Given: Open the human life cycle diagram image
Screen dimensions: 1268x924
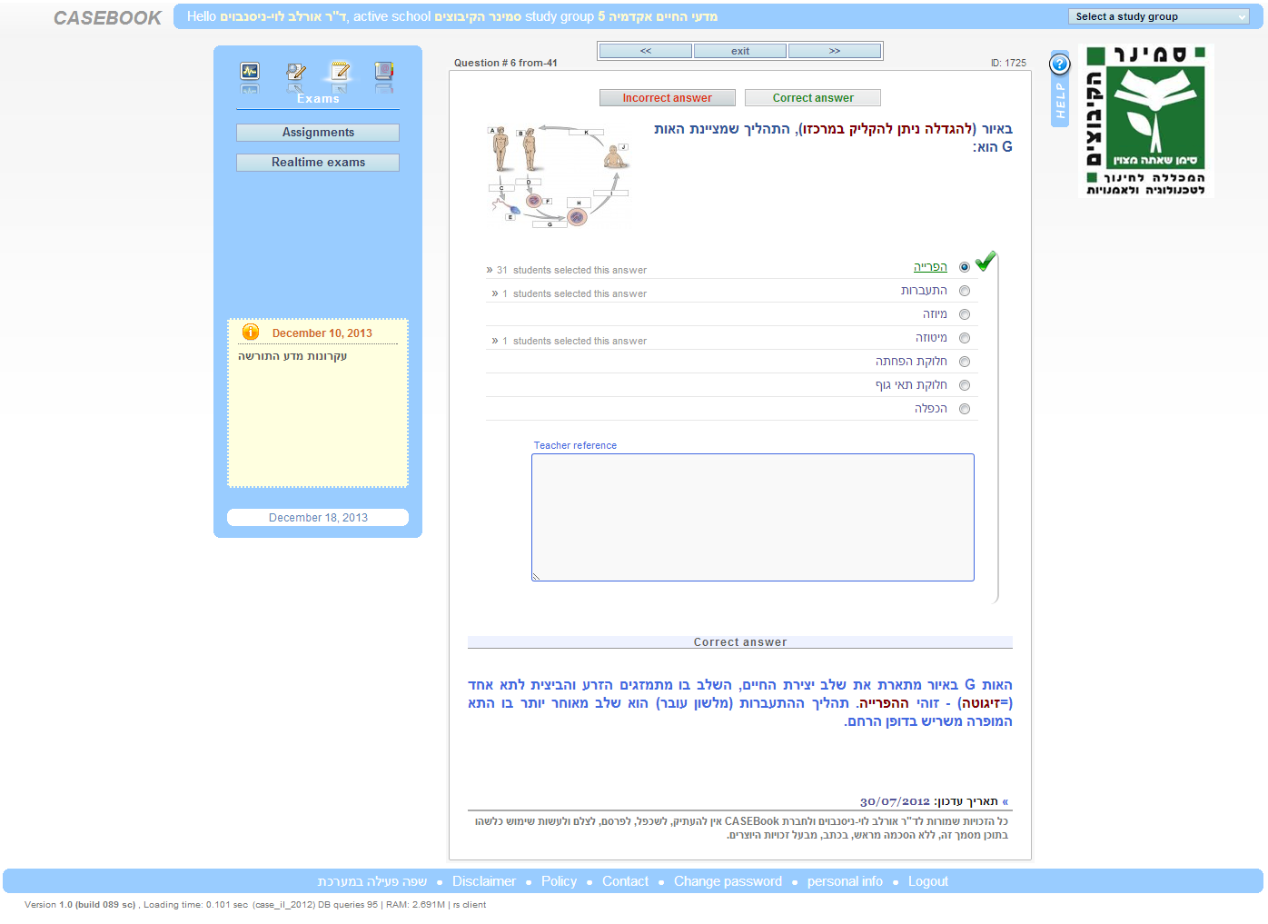Looking at the screenshot, I should tap(559, 175).
